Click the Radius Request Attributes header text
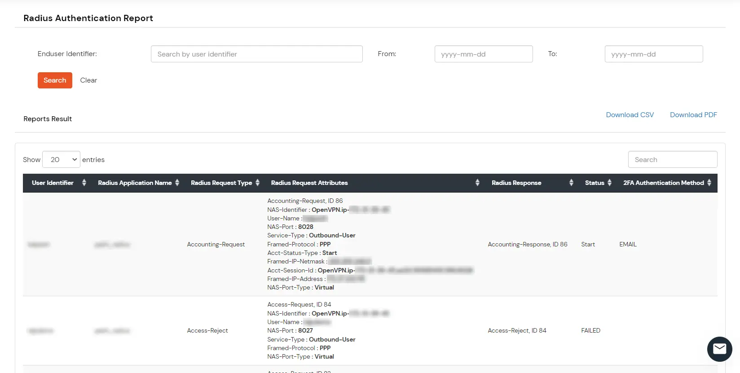Viewport: 740px width, 373px height. click(x=309, y=183)
